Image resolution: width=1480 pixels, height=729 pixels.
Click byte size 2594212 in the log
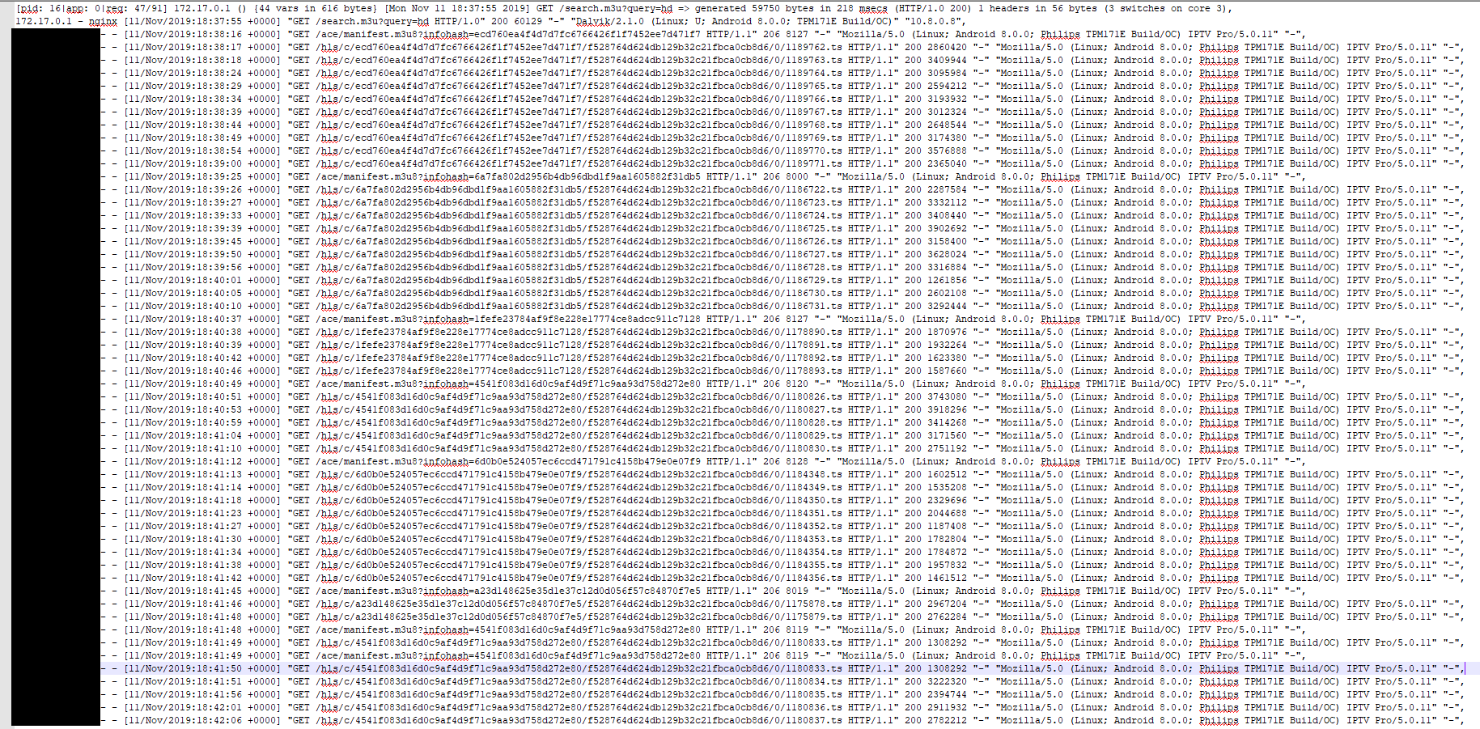pyautogui.click(x=947, y=86)
